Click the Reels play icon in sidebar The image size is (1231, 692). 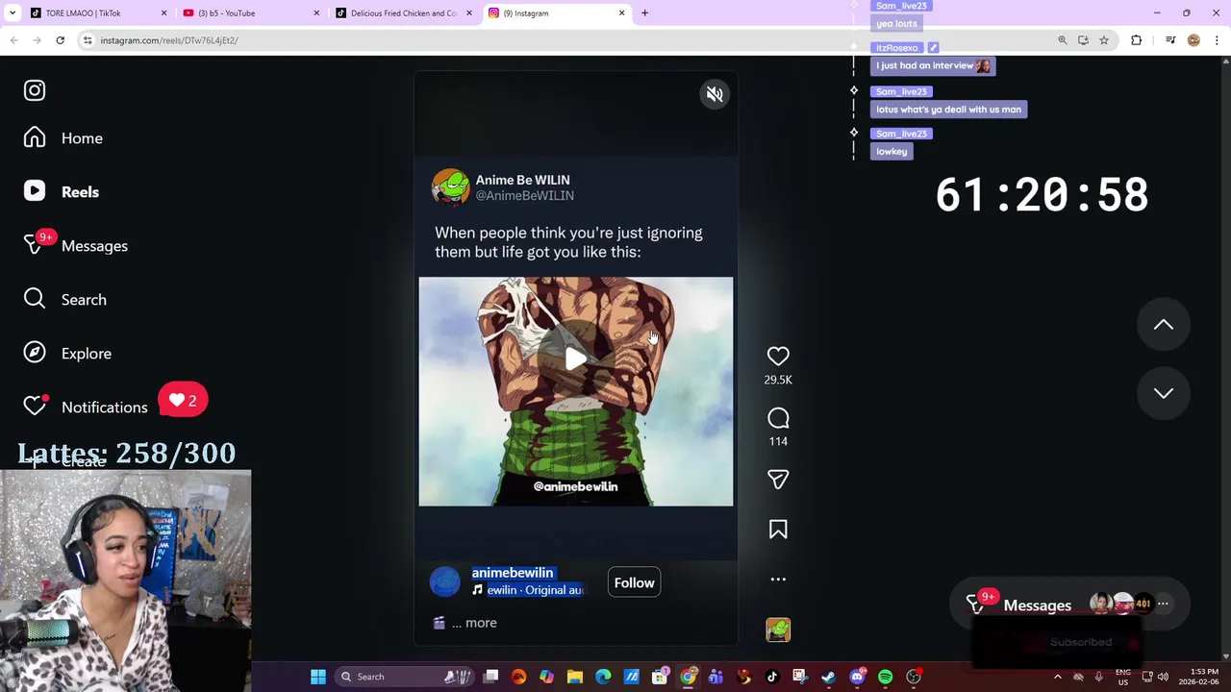click(35, 192)
